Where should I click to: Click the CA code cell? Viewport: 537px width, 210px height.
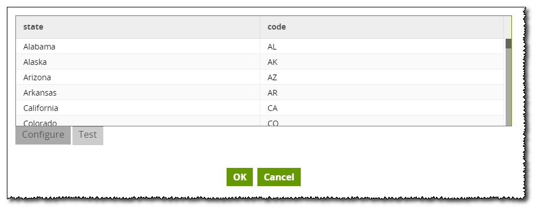(x=382, y=108)
